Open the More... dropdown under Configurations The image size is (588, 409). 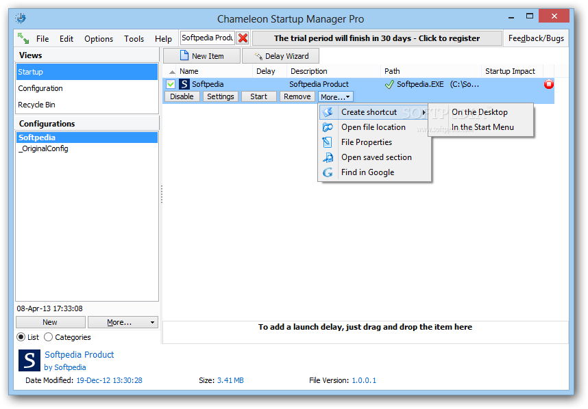123,322
